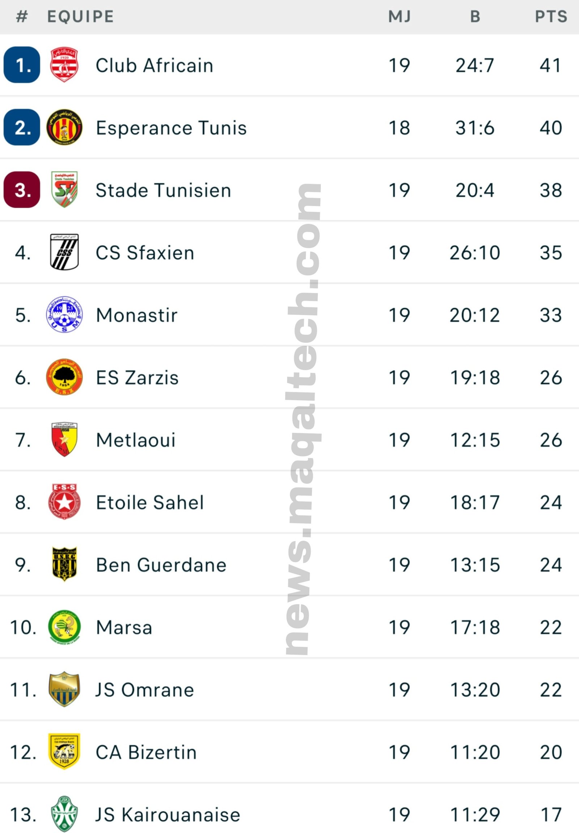Click the Monastir USM blue emblem

(x=64, y=315)
